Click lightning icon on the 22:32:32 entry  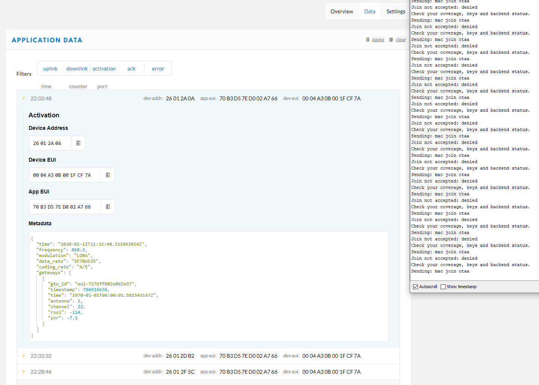point(24,356)
